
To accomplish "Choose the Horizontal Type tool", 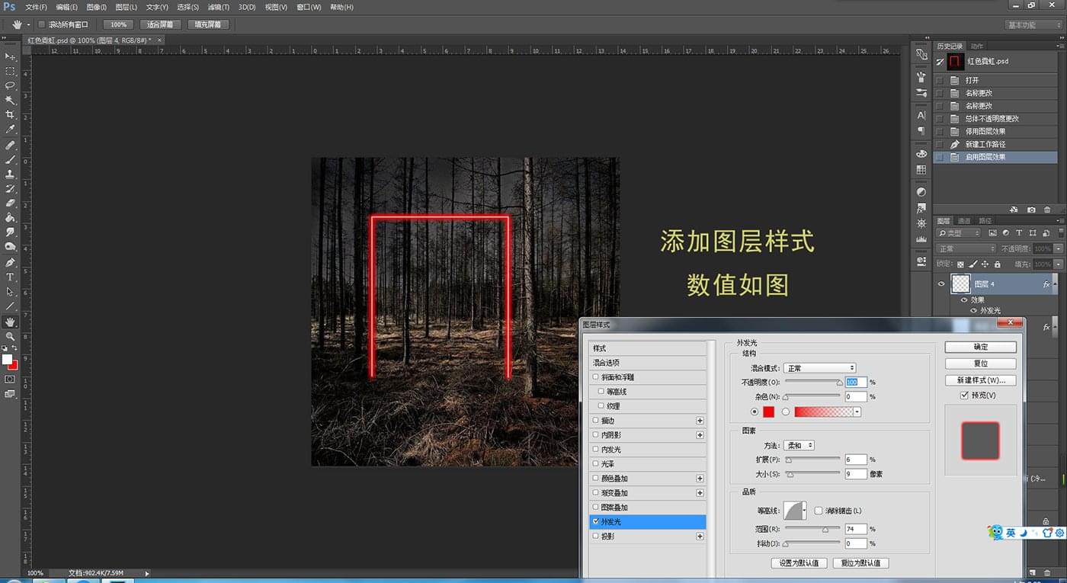I will point(10,277).
